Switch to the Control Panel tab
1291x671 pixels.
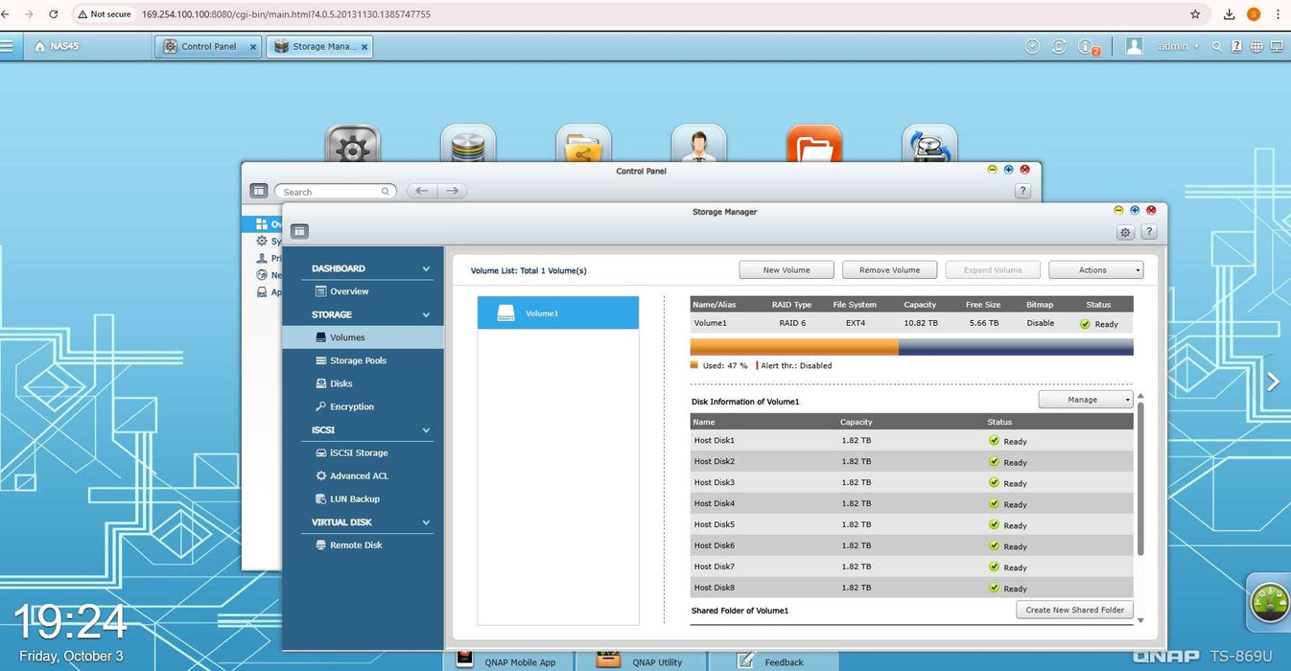click(208, 46)
